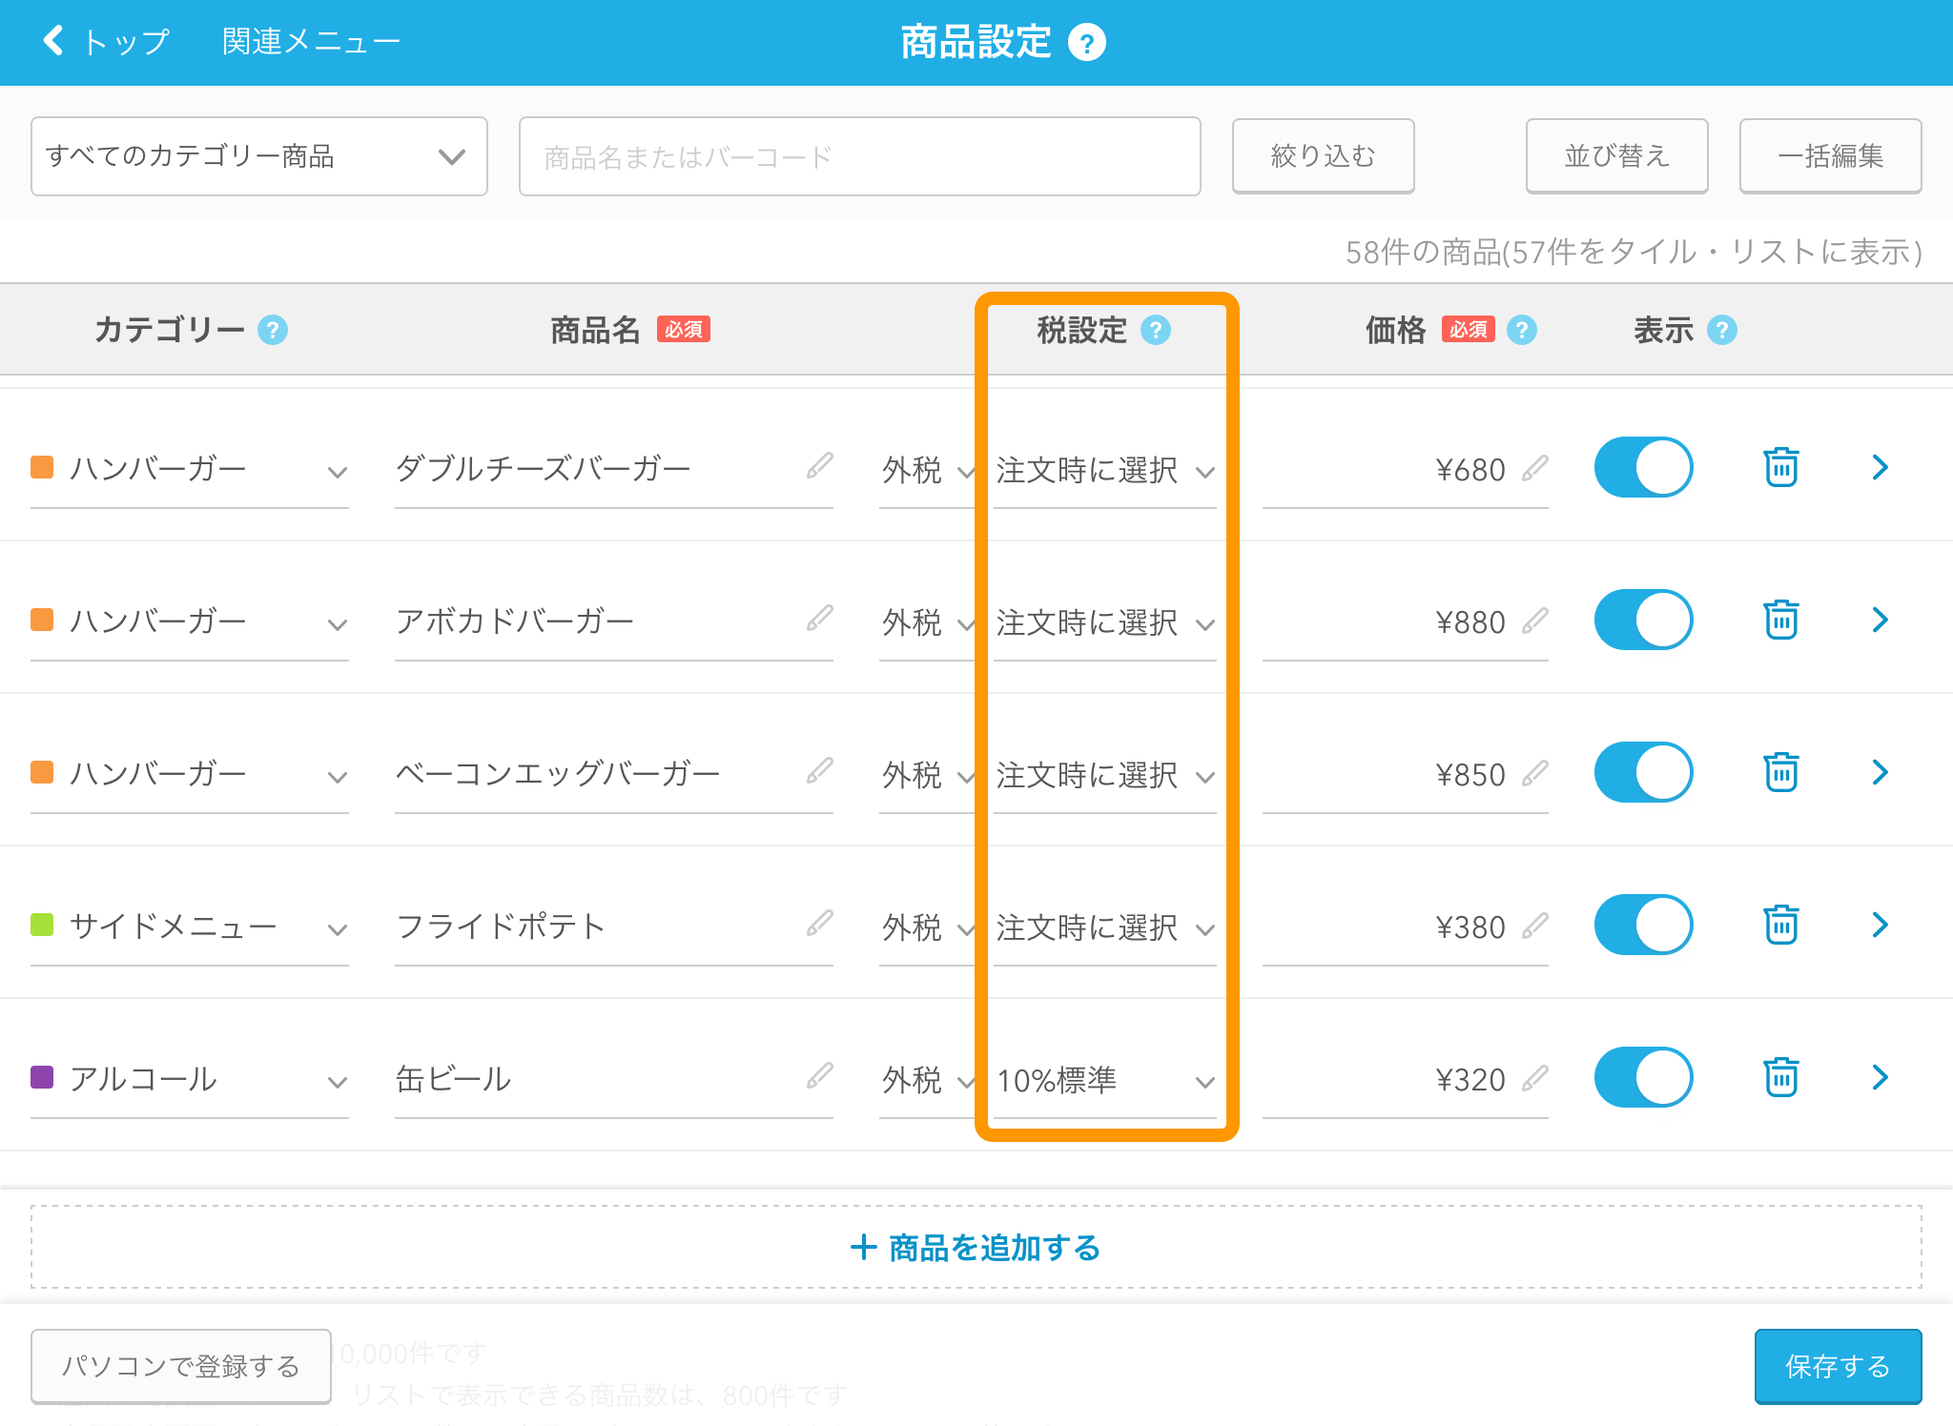Viewport: 1953px width, 1426px height.
Task: Open 外税 dropdown for ダブルチーズバーガー
Action: [x=927, y=470]
